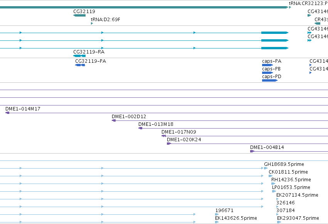The image size is (328, 224).
Task: Select the teal CG32119 gene arrow glyph
Action: click(x=79, y=15)
